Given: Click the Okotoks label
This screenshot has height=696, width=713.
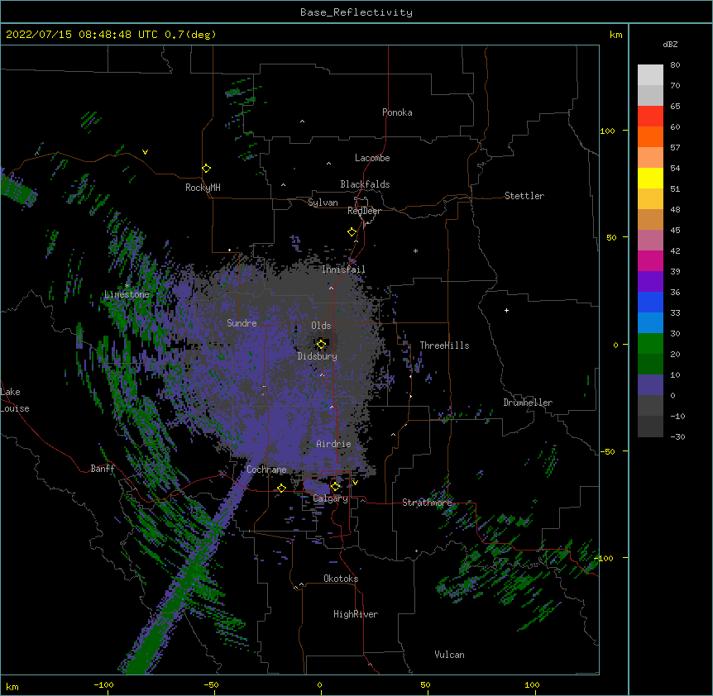Looking at the screenshot, I should tap(341, 579).
